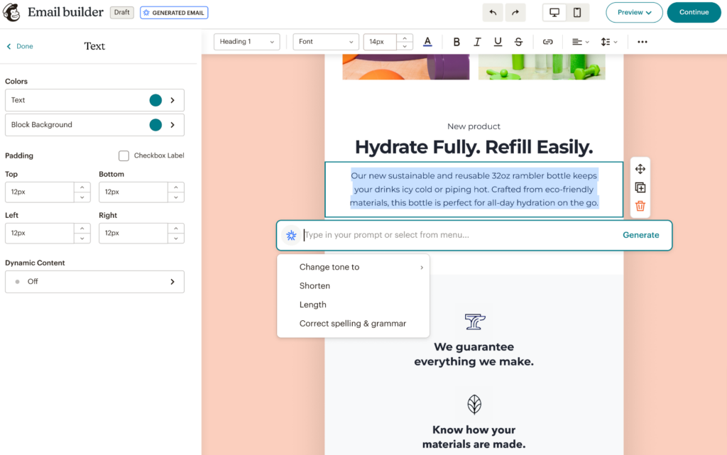The image size is (727, 455).
Task: Click the redo arrow button
Action: tap(515, 13)
